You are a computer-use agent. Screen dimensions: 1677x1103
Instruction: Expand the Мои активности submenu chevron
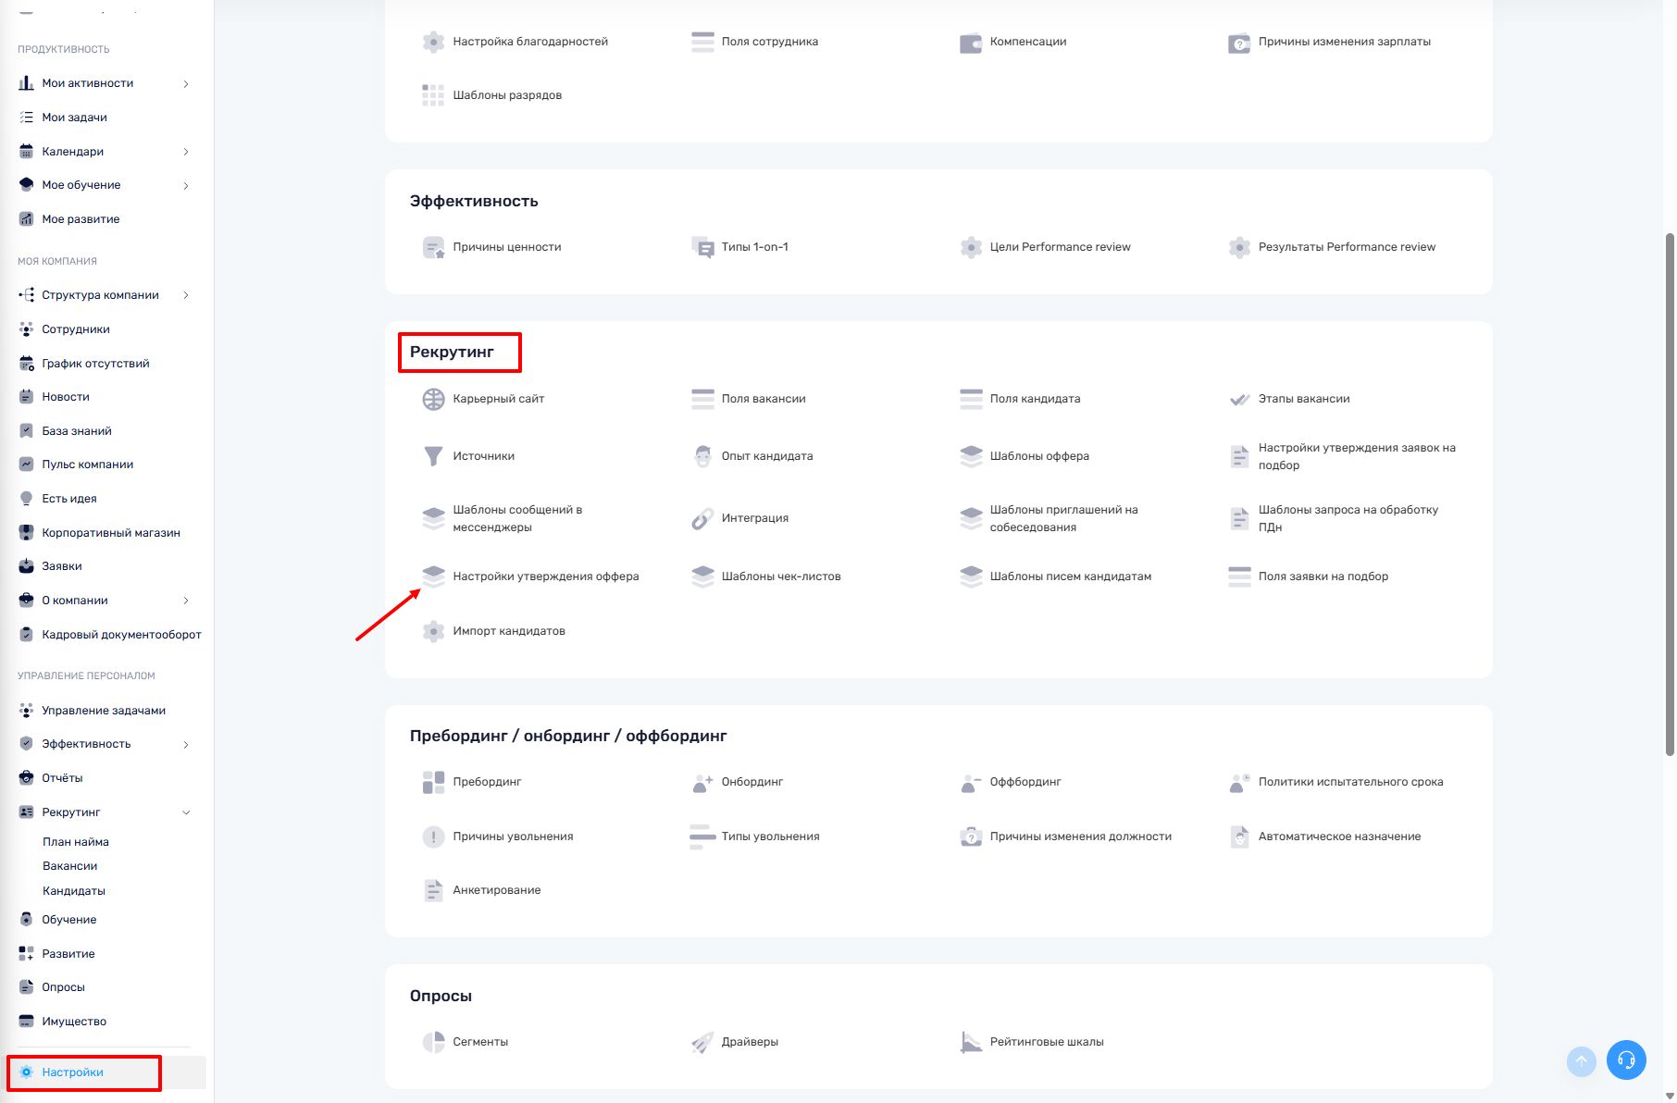186,84
